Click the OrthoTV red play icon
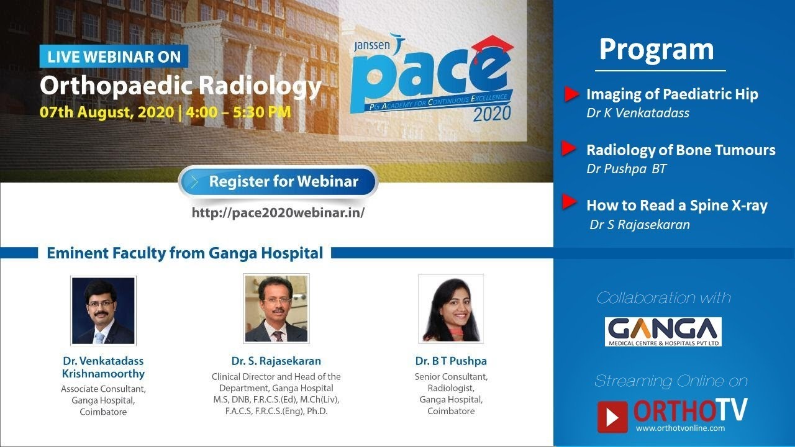The height and width of the screenshot is (447, 795). pos(612,416)
